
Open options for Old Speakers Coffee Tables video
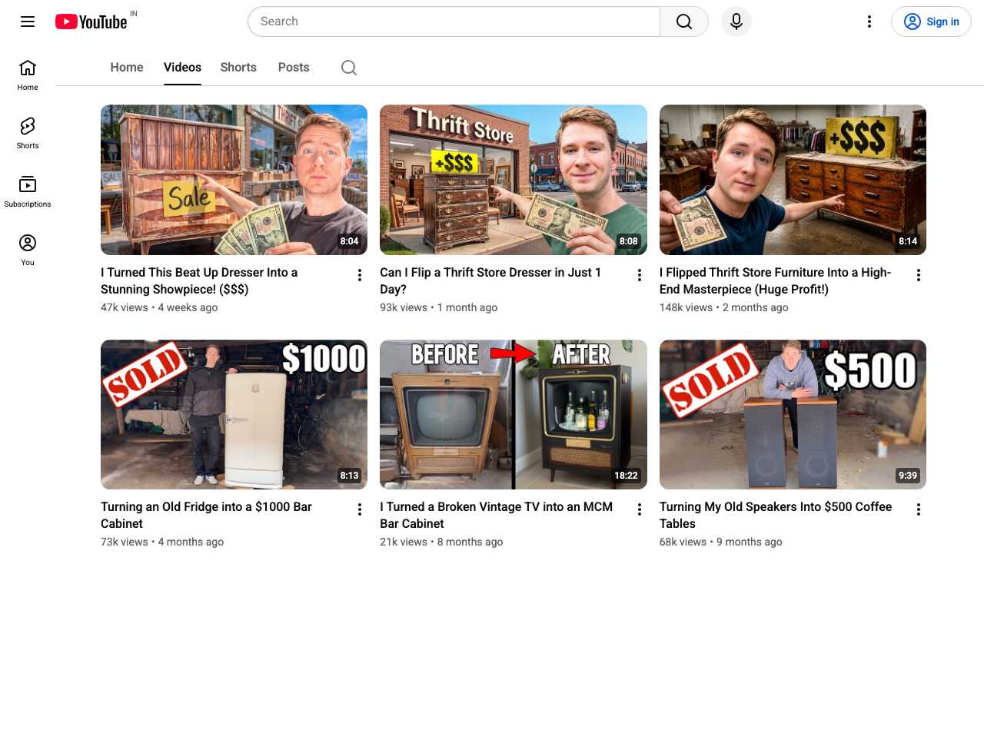[x=919, y=509]
